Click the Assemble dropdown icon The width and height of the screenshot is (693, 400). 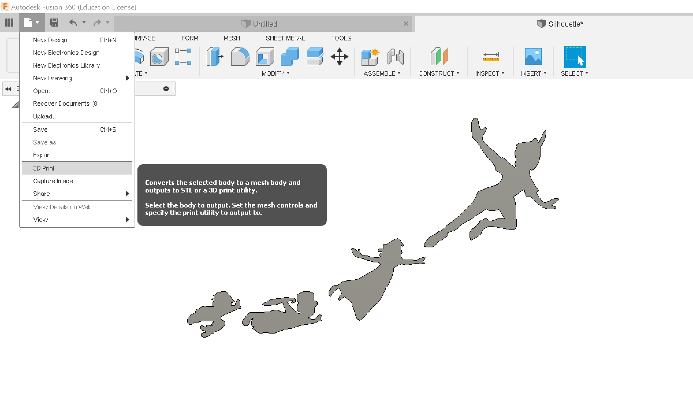click(x=398, y=73)
